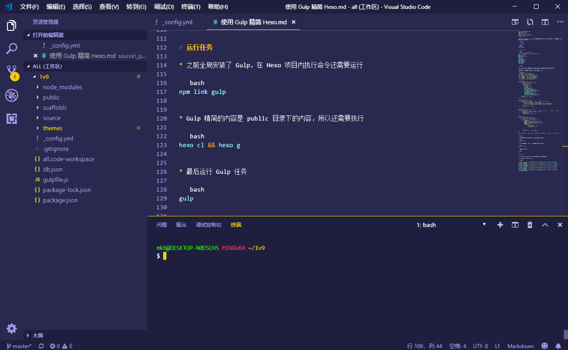Open errors and warnings in status bar
Viewport: 568px width, 350px height.
(61, 346)
